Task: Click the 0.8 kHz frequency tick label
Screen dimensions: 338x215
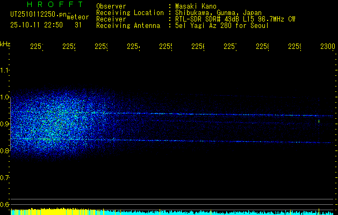Action: click(4, 151)
